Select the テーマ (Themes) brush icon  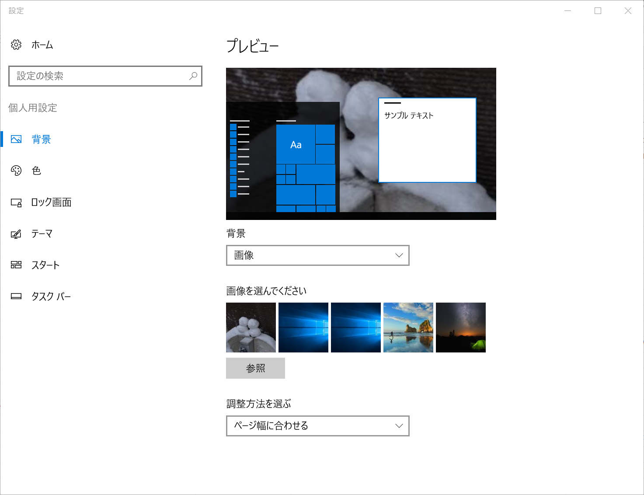click(x=16, y=234)
